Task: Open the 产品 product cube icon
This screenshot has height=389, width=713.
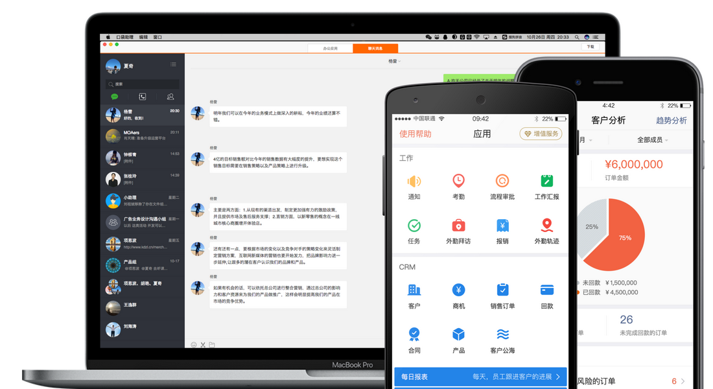Action: tap(458, 335)
